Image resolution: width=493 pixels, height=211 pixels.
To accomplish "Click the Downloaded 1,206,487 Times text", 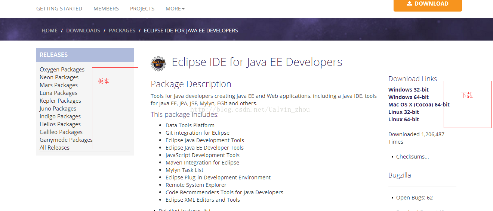I will tap(416, 138).
